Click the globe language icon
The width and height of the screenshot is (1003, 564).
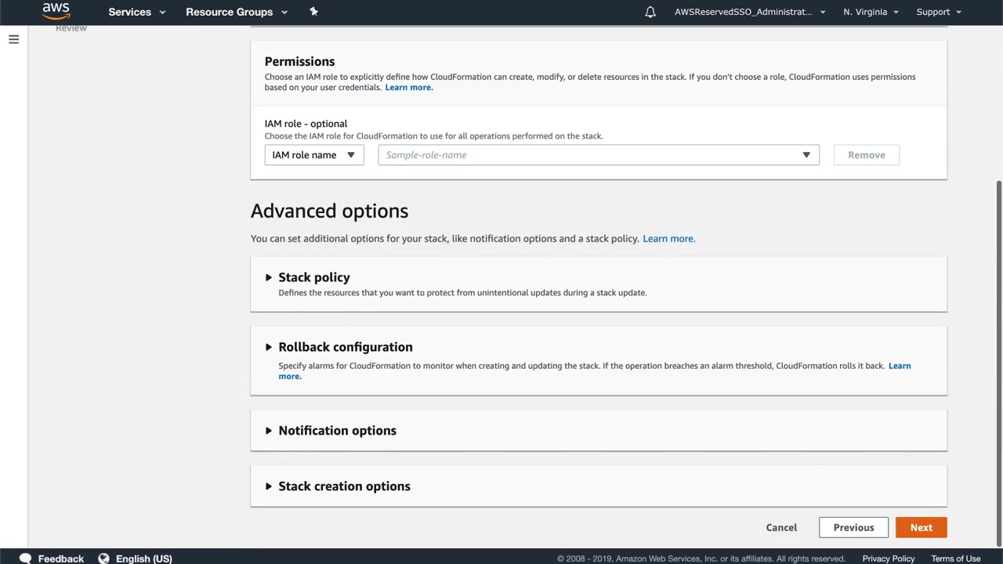click(103, 558)
